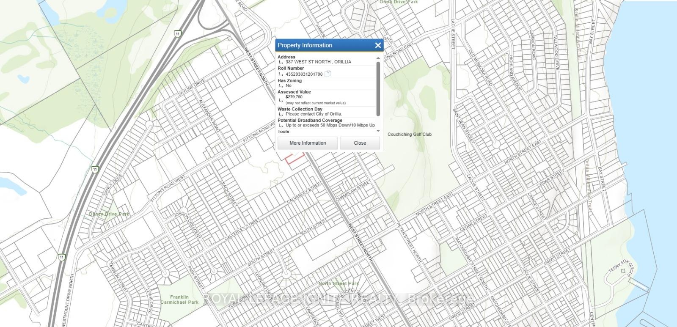Screen dimensions: 677x327
Task: Open More Information for the property
Action: pos(308,143)
